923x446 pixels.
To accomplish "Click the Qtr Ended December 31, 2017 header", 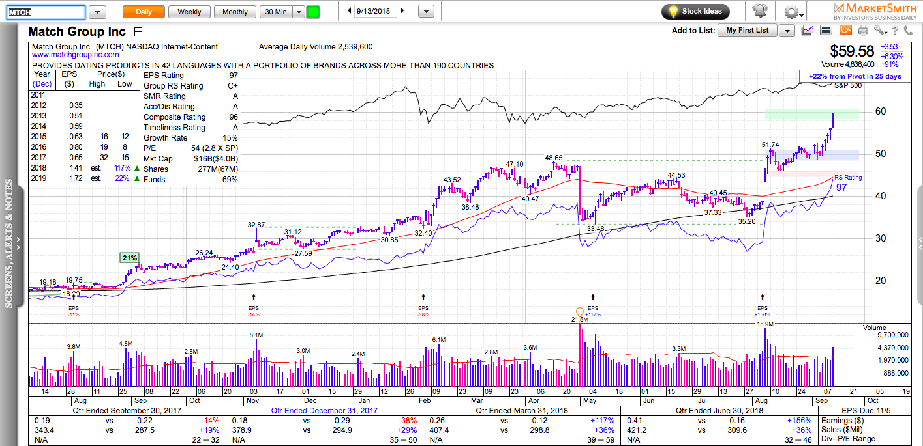I will [323, 410].
